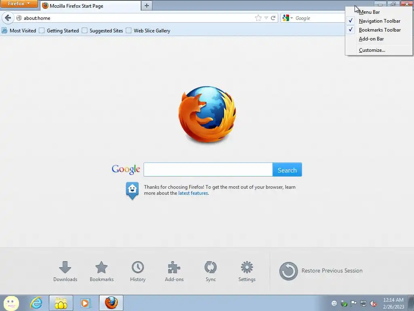The image size is (414, 311).
Task: Click the blue Search button
Action: (x=287, y=170)
